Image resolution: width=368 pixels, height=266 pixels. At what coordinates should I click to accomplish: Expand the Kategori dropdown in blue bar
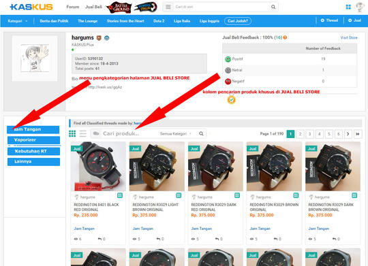coord(18,21)
